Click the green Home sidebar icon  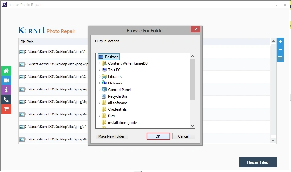(x=6, y=71)
